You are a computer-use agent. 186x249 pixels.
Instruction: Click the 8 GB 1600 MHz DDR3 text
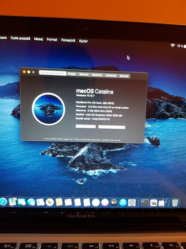(x=100, y=111)
